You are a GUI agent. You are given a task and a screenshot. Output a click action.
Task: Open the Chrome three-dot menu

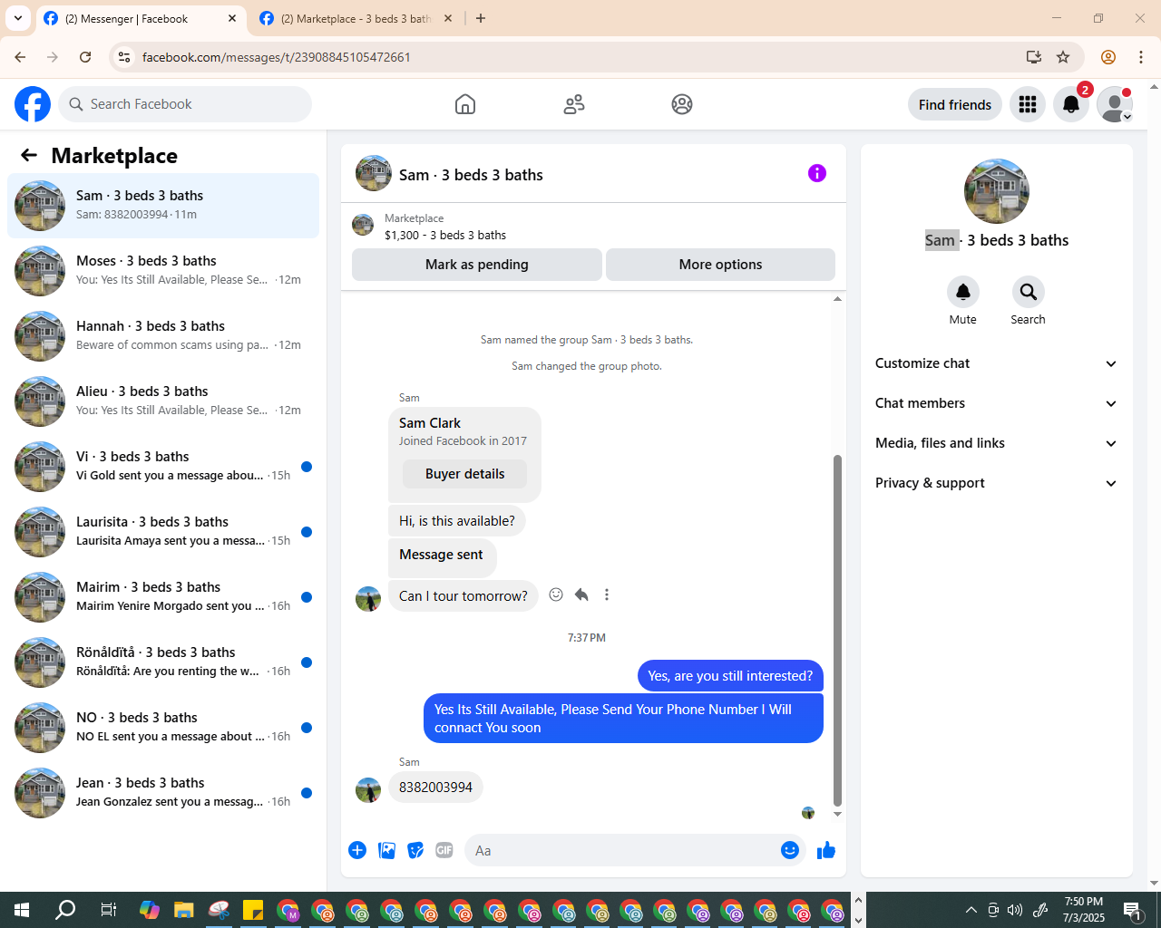point(1141,57)
